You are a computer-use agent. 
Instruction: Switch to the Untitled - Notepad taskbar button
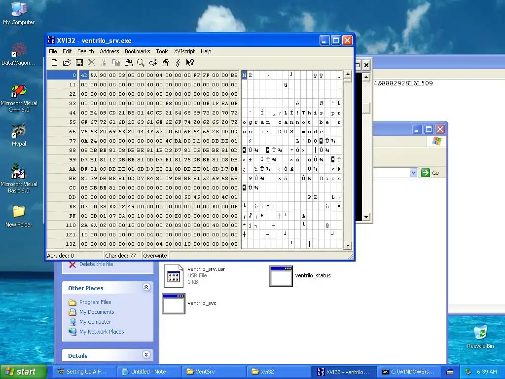[x=148, y=372]
